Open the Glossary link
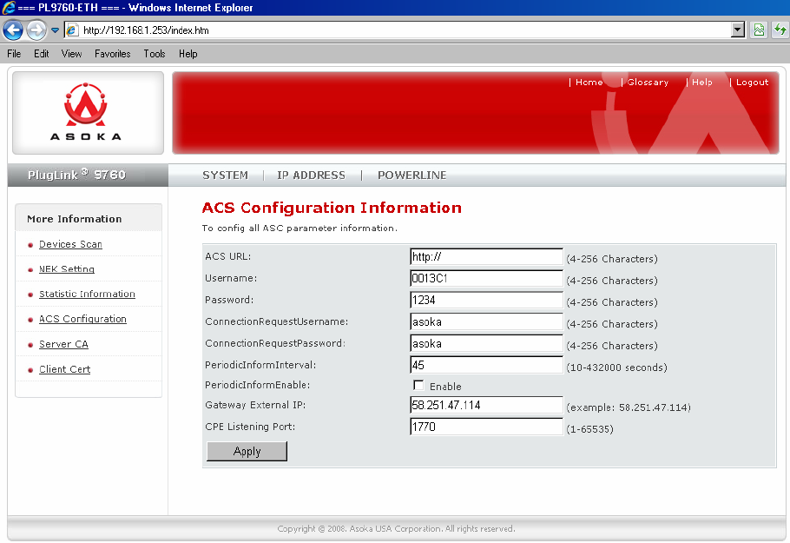This screenshot has width=790, height=543. click(x=648, y=83)
